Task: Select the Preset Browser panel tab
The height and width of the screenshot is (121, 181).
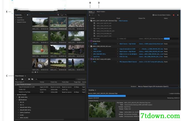Action: pyautogui.click(x=19, y=76)
